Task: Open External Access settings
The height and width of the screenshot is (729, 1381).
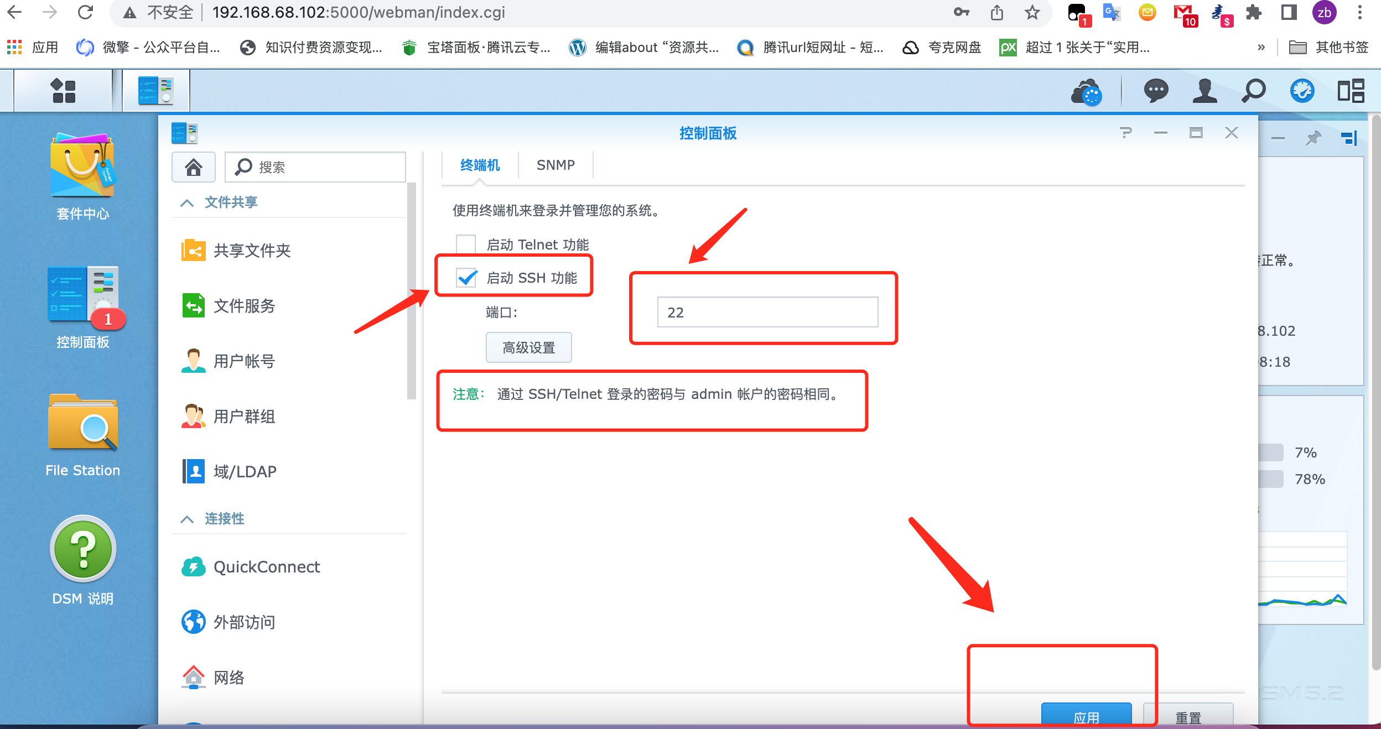Action: click(x=229, y=622)
